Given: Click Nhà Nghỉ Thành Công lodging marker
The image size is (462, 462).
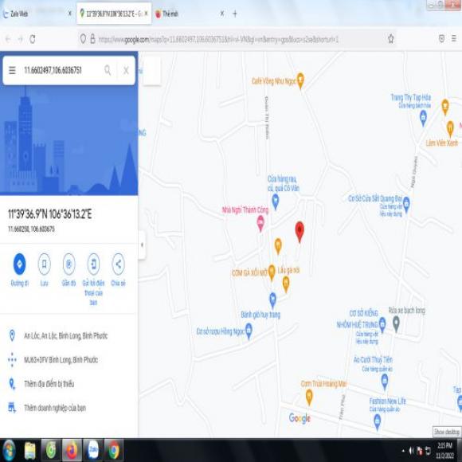Looking at the screenshot, I should (x=260, y=223).
